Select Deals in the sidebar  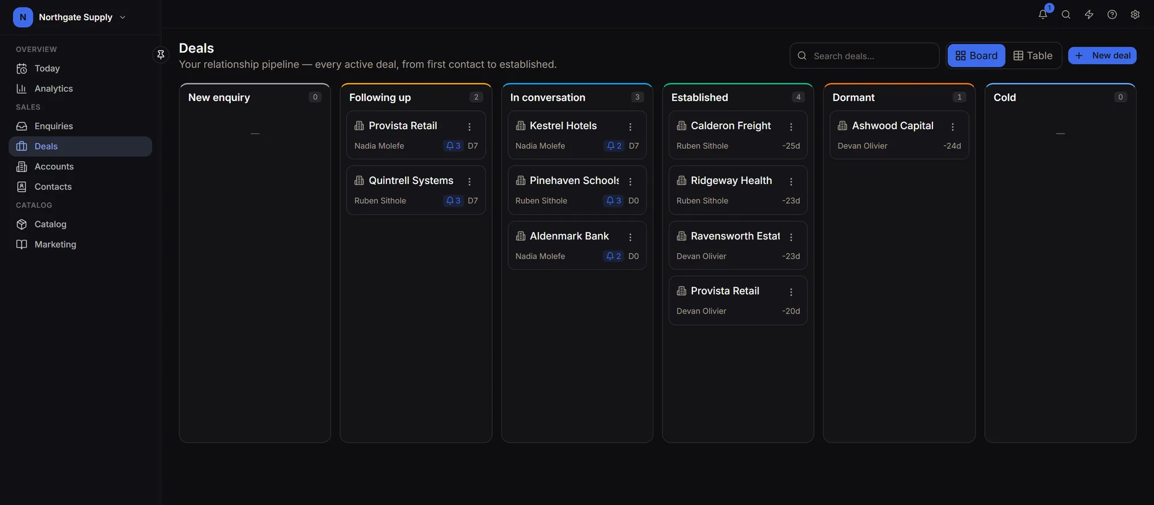(x=80, y=146)
